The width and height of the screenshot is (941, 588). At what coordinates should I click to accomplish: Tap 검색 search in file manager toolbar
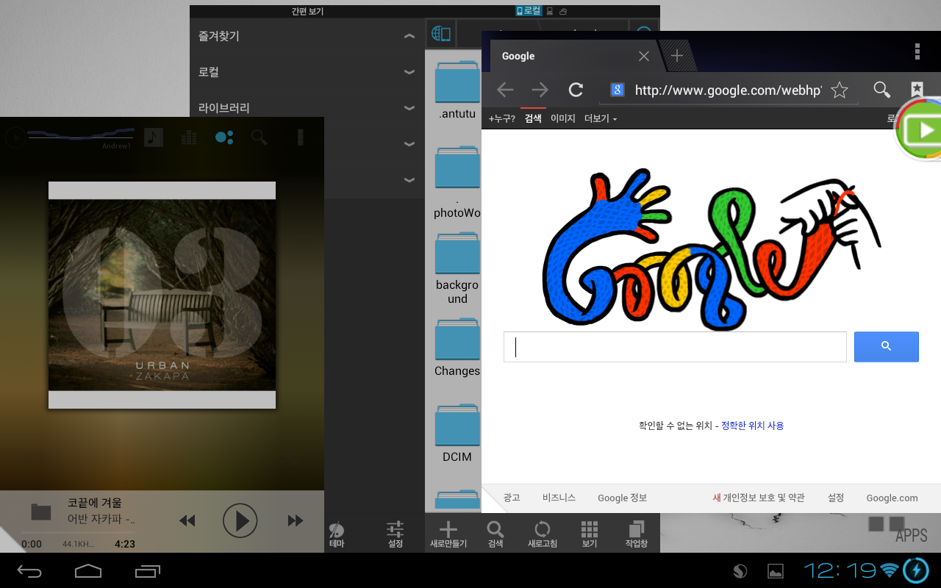click(x=495, y=534)
